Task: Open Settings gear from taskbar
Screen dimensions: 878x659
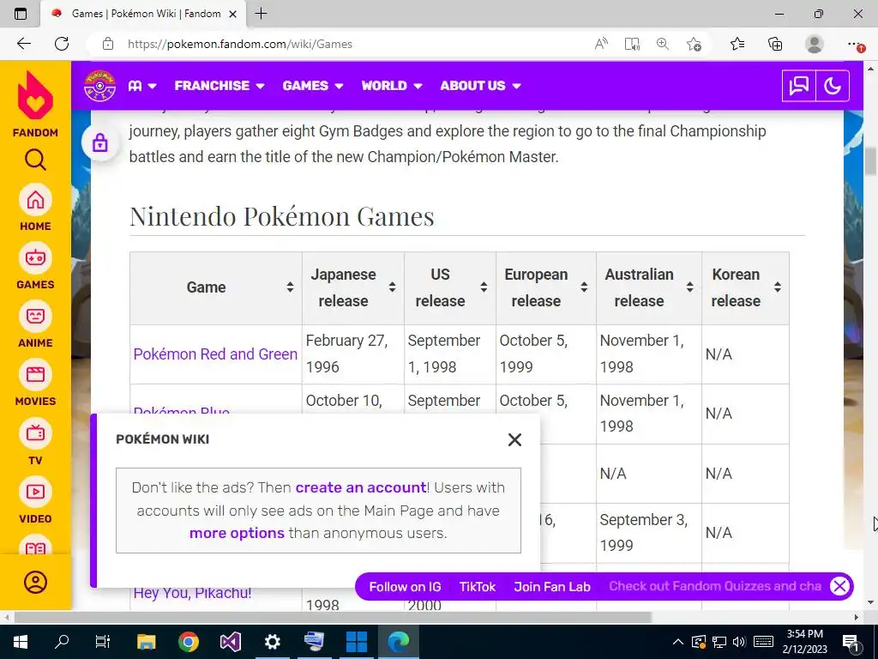Action: 272,642
